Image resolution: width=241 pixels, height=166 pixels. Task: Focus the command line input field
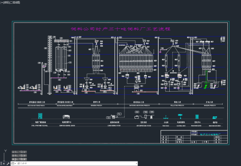pyautogui.click(x=75, y=164)
